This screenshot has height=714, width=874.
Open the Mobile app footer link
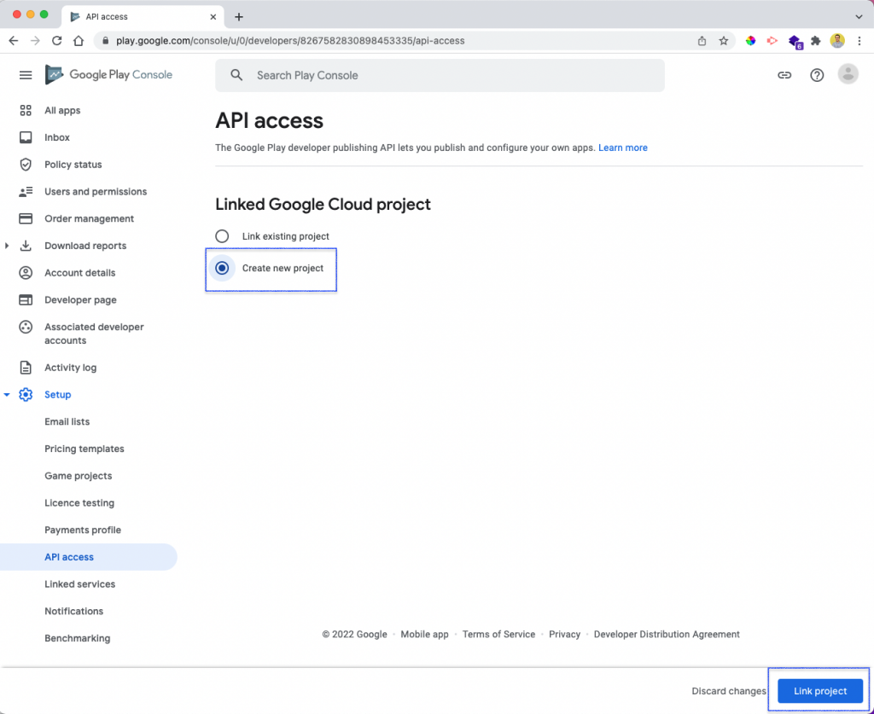coord(424,635)
